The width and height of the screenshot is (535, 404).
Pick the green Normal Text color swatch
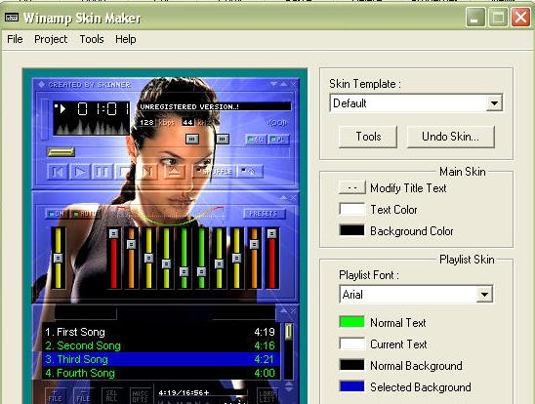(x=351, y=322)
